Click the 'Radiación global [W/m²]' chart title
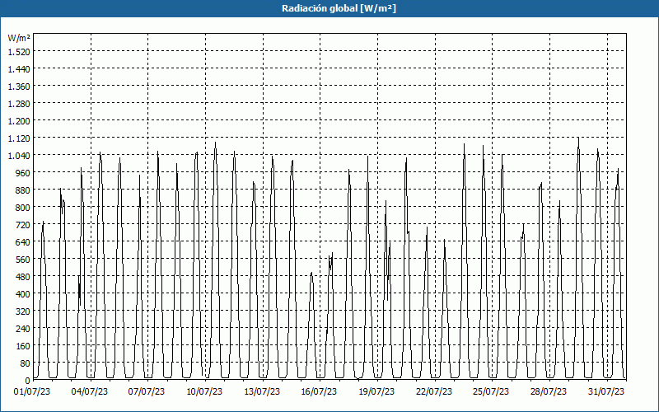The width and height of the screenshot is (659, 412). 329,8
